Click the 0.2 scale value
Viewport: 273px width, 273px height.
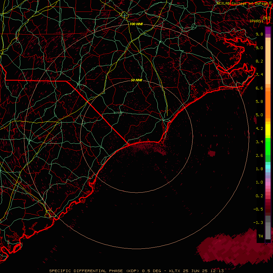(259, 196)
